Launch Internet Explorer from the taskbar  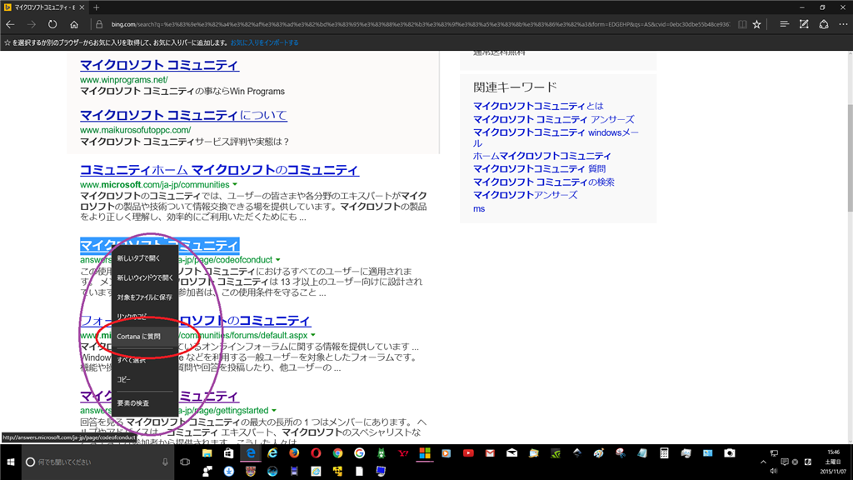click(x=272, y=453)
